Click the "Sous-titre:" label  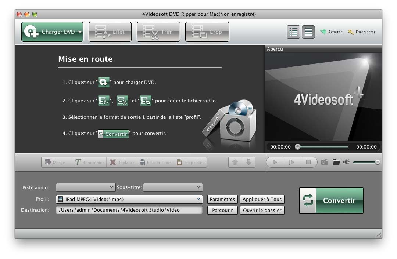(129, 187)
